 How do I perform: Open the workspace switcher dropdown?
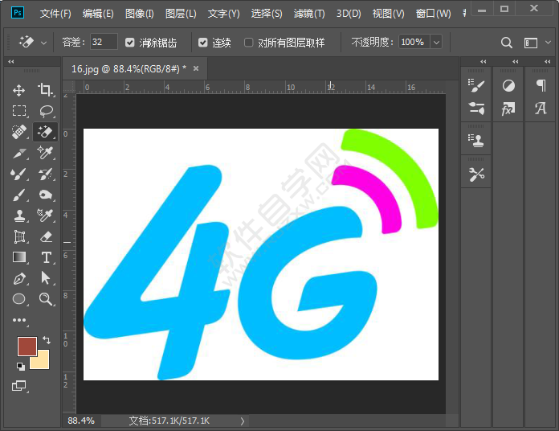(x=548, y=43)
